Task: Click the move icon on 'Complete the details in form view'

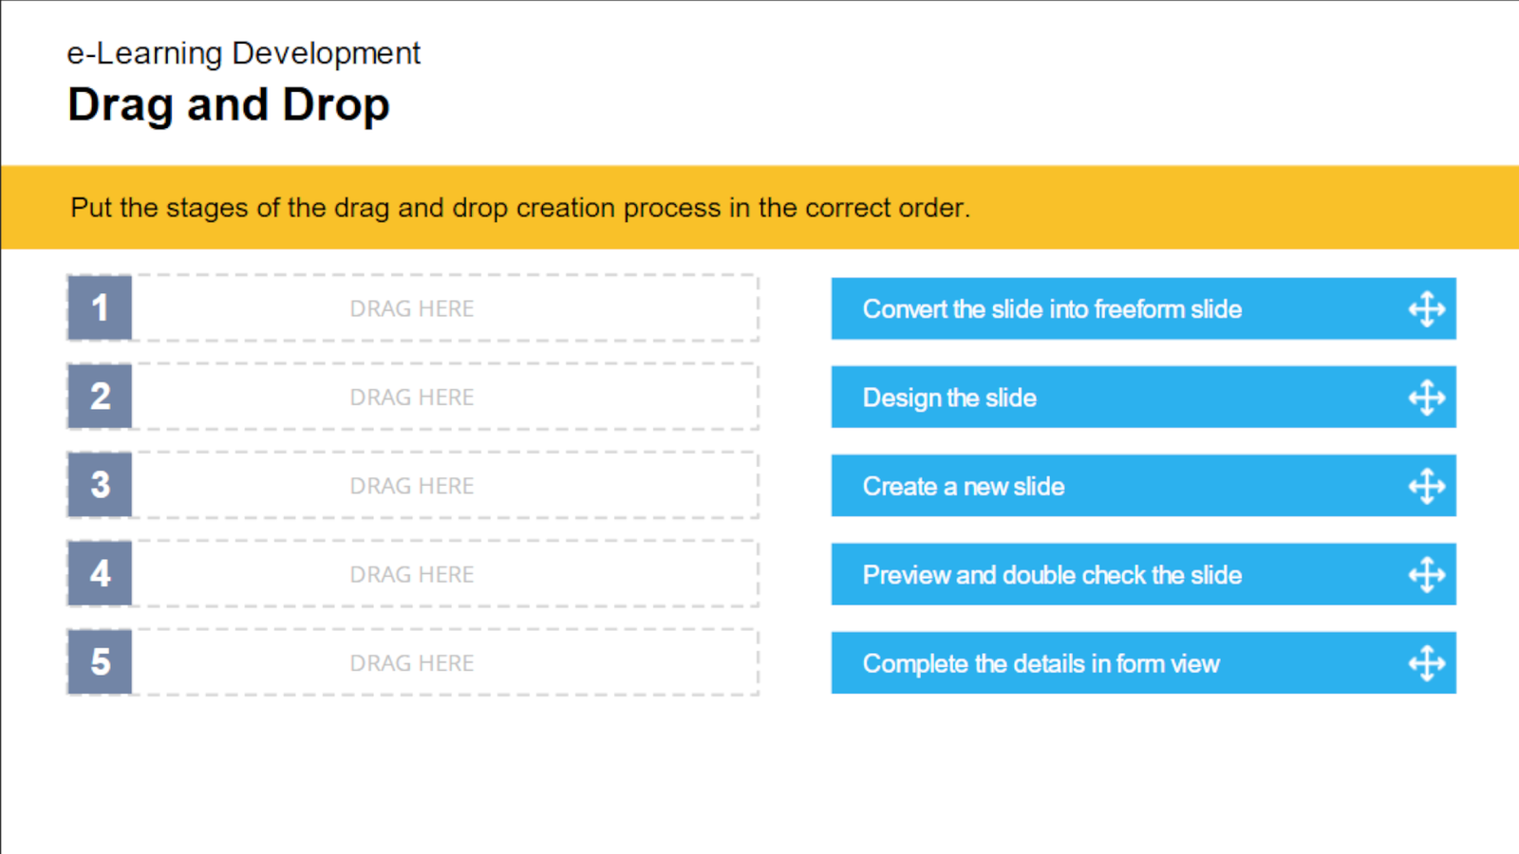Action: (x=1427, y=663)
